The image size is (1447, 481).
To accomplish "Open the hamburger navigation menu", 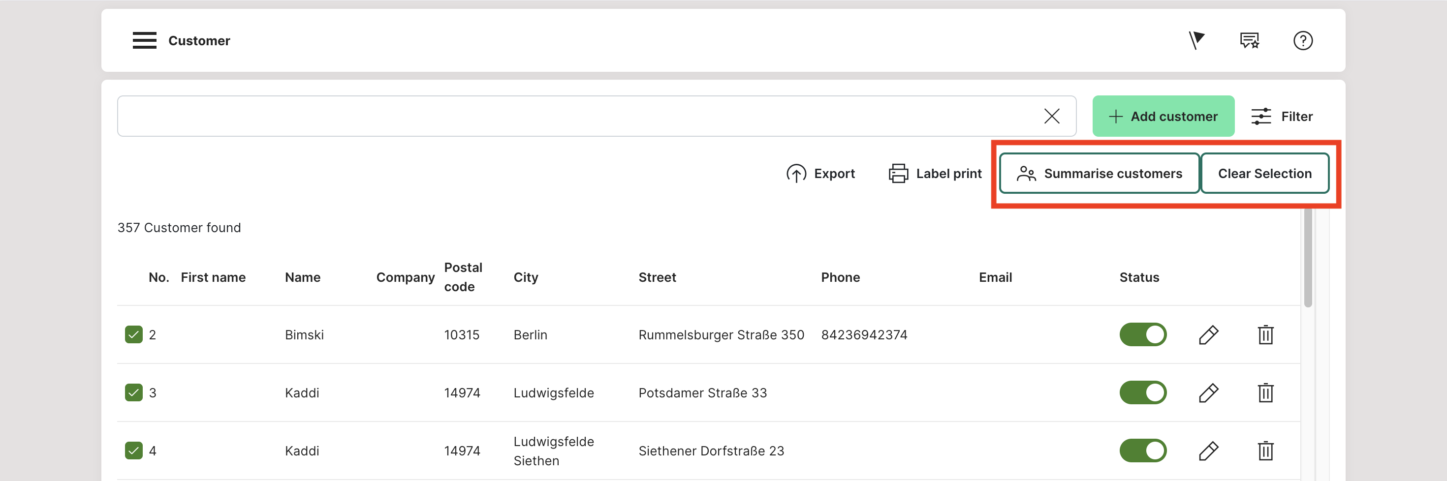I will tap(144, 40).
